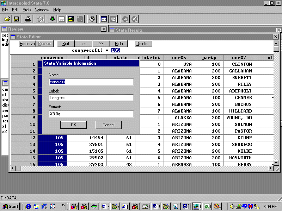Open the Data Editor toolbar icon
Image resolution: width=282 pixels, height=211 pixels.
pos(104,19)
